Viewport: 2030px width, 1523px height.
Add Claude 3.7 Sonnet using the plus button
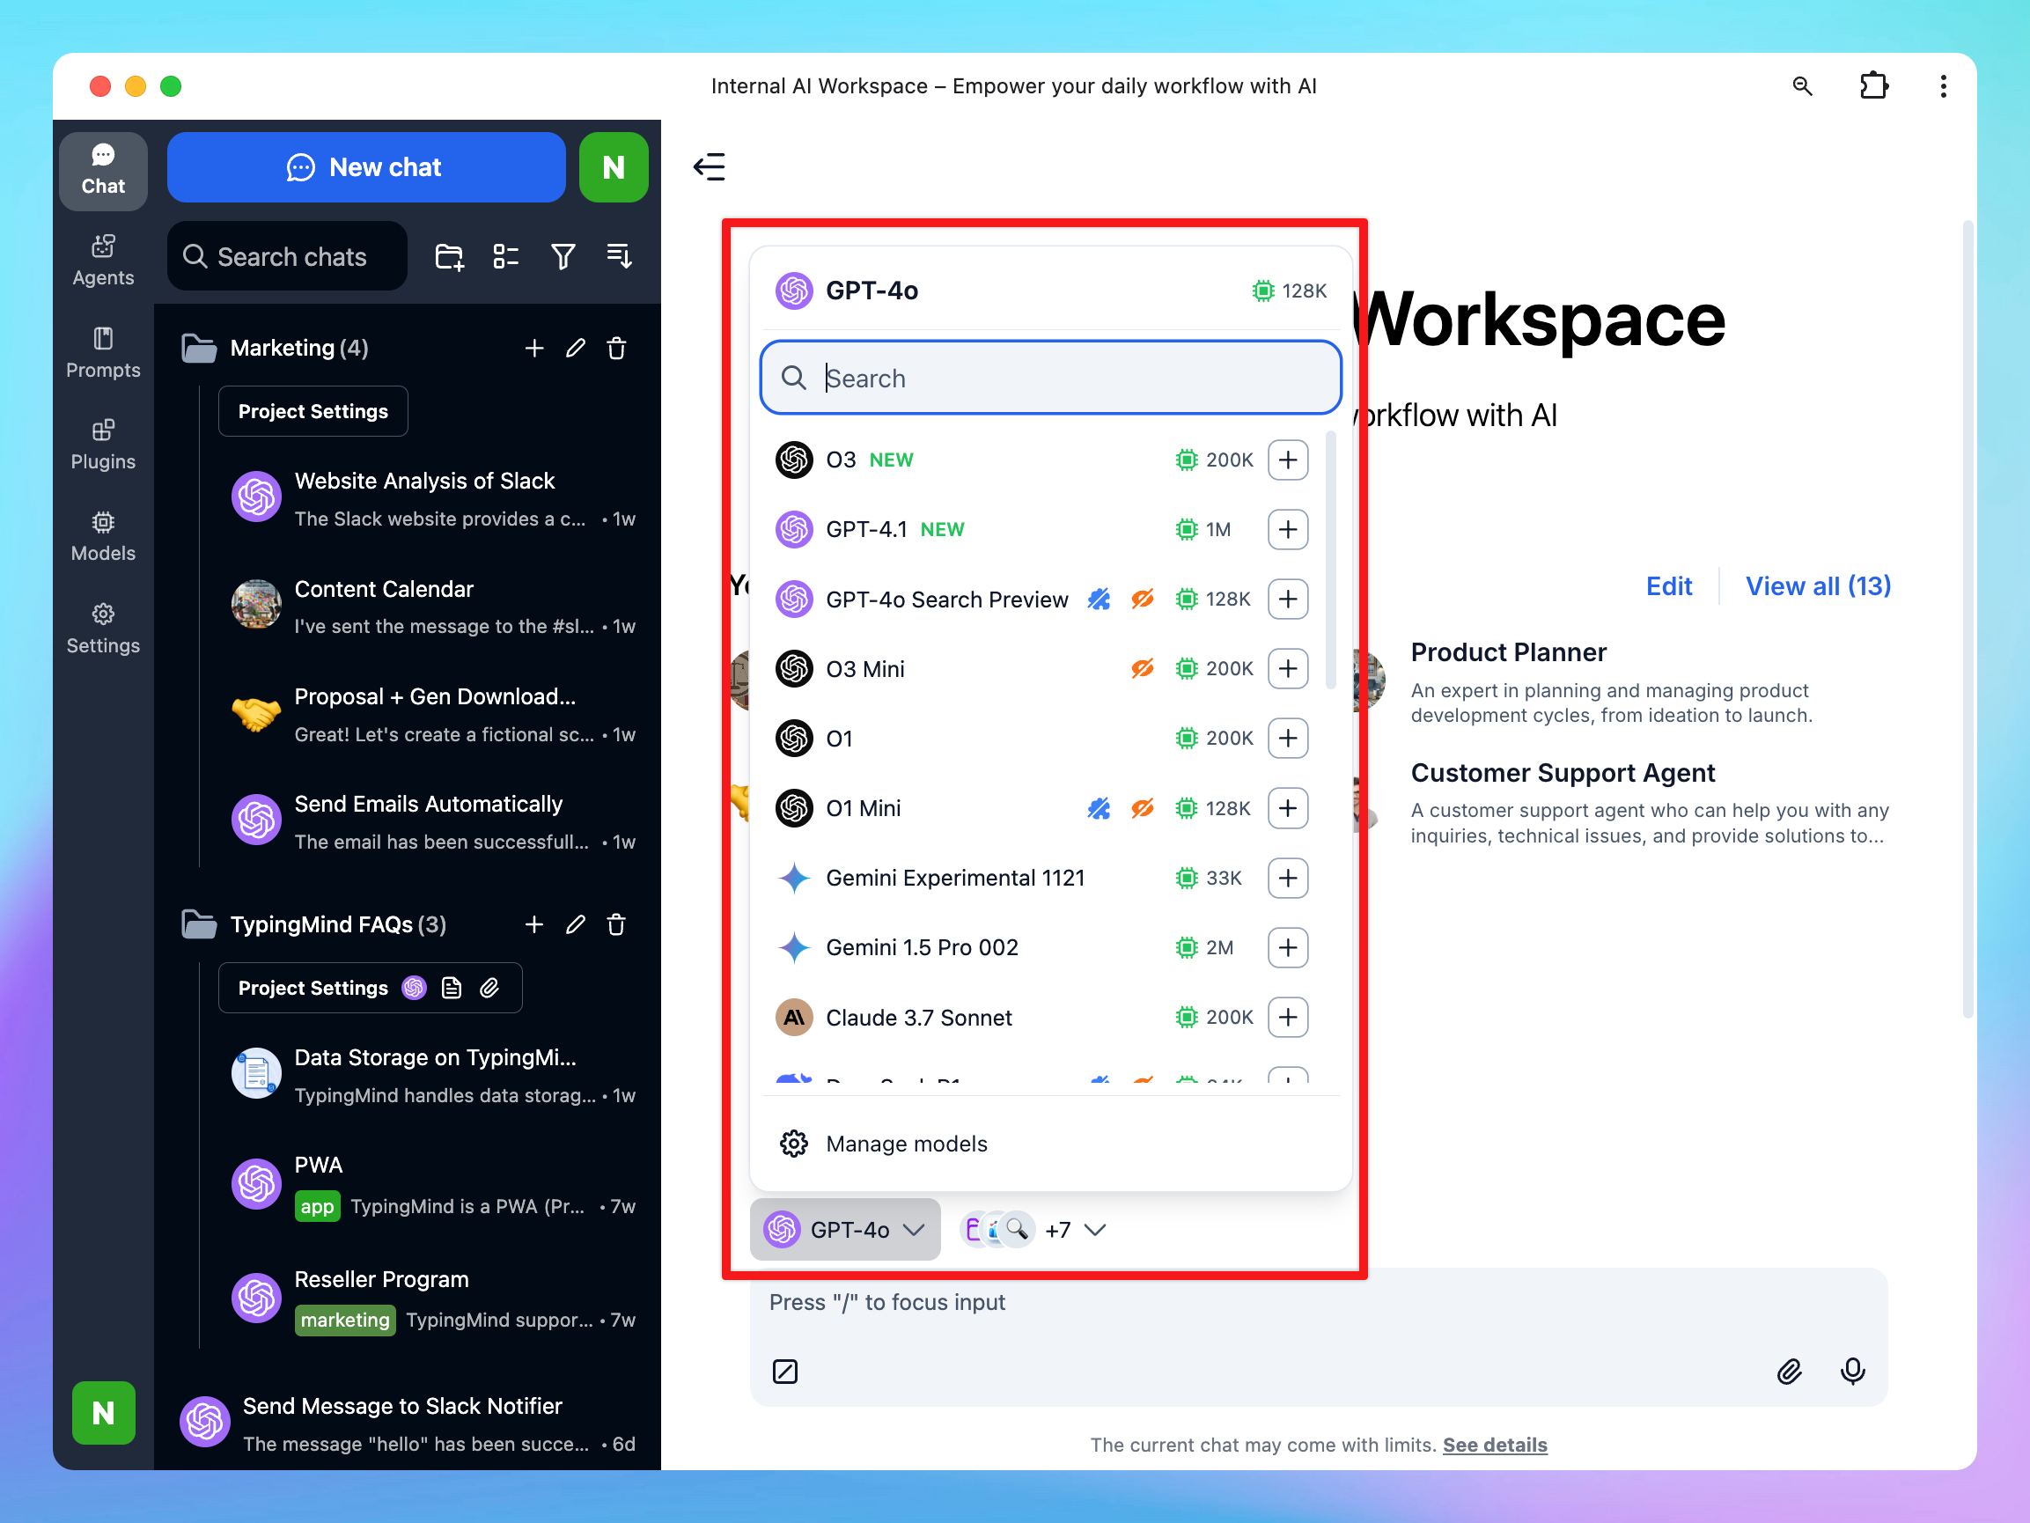coord(1287,1017)
